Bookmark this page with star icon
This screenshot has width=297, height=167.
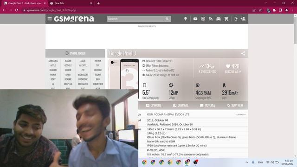point(260,10)
